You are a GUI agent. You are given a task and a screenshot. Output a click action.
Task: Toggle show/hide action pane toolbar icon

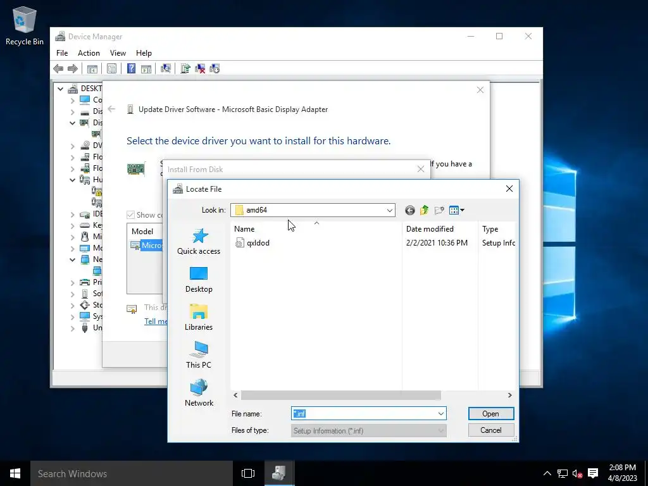click(146, 68)
